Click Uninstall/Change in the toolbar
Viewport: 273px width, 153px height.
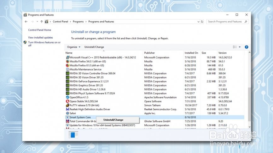tap(94, 47)
